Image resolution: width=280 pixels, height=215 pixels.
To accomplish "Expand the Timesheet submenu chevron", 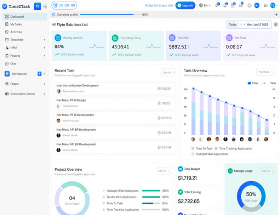I will pyautogui.click(x=44, y=40).
